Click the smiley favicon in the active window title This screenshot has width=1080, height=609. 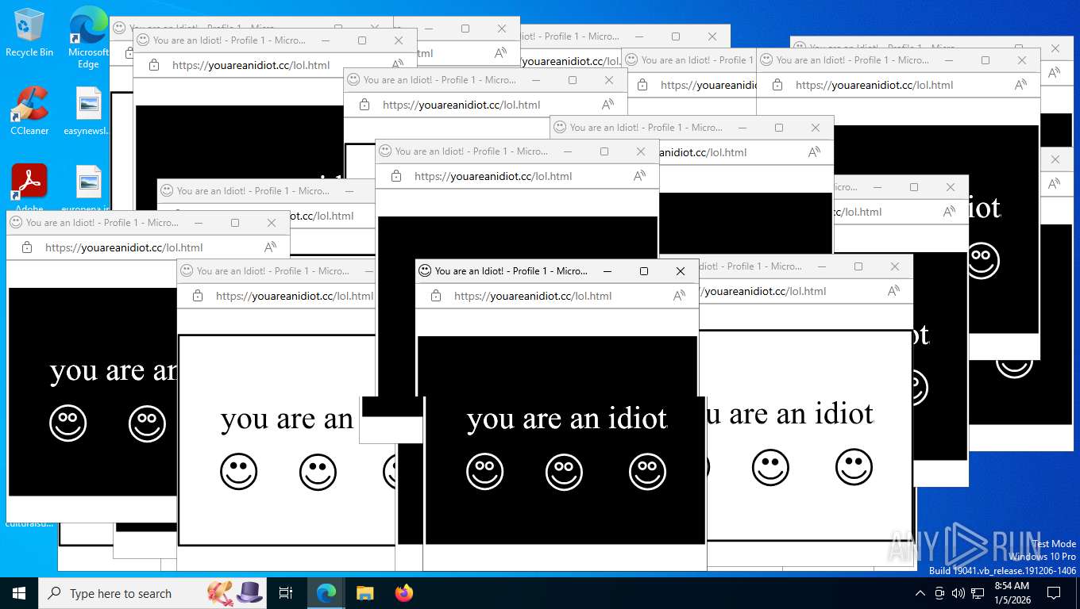425,270
